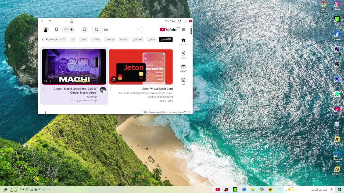Viewport: 344px width, 193px height.
Task: Open the Camera Hub desktop shortcut
Action: click(337, 51)
